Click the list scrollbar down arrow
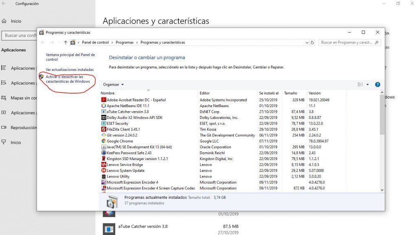Viewport: 417px width, 235px height. coord(382,190)
